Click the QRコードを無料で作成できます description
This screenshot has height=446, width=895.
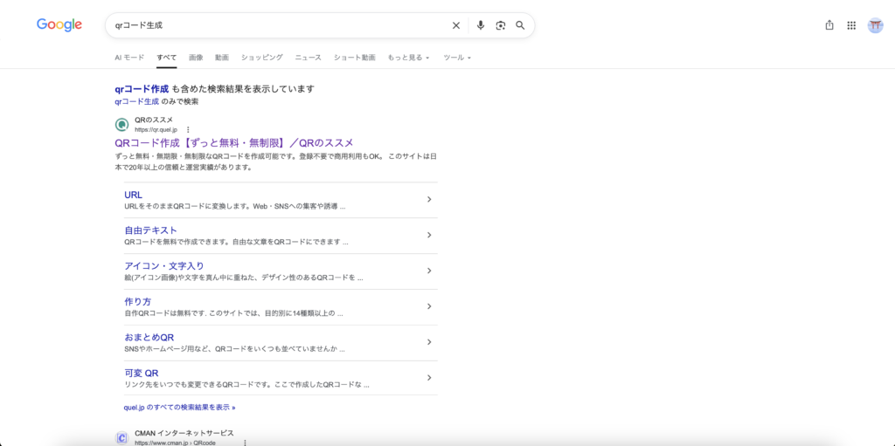coord(236,242)
